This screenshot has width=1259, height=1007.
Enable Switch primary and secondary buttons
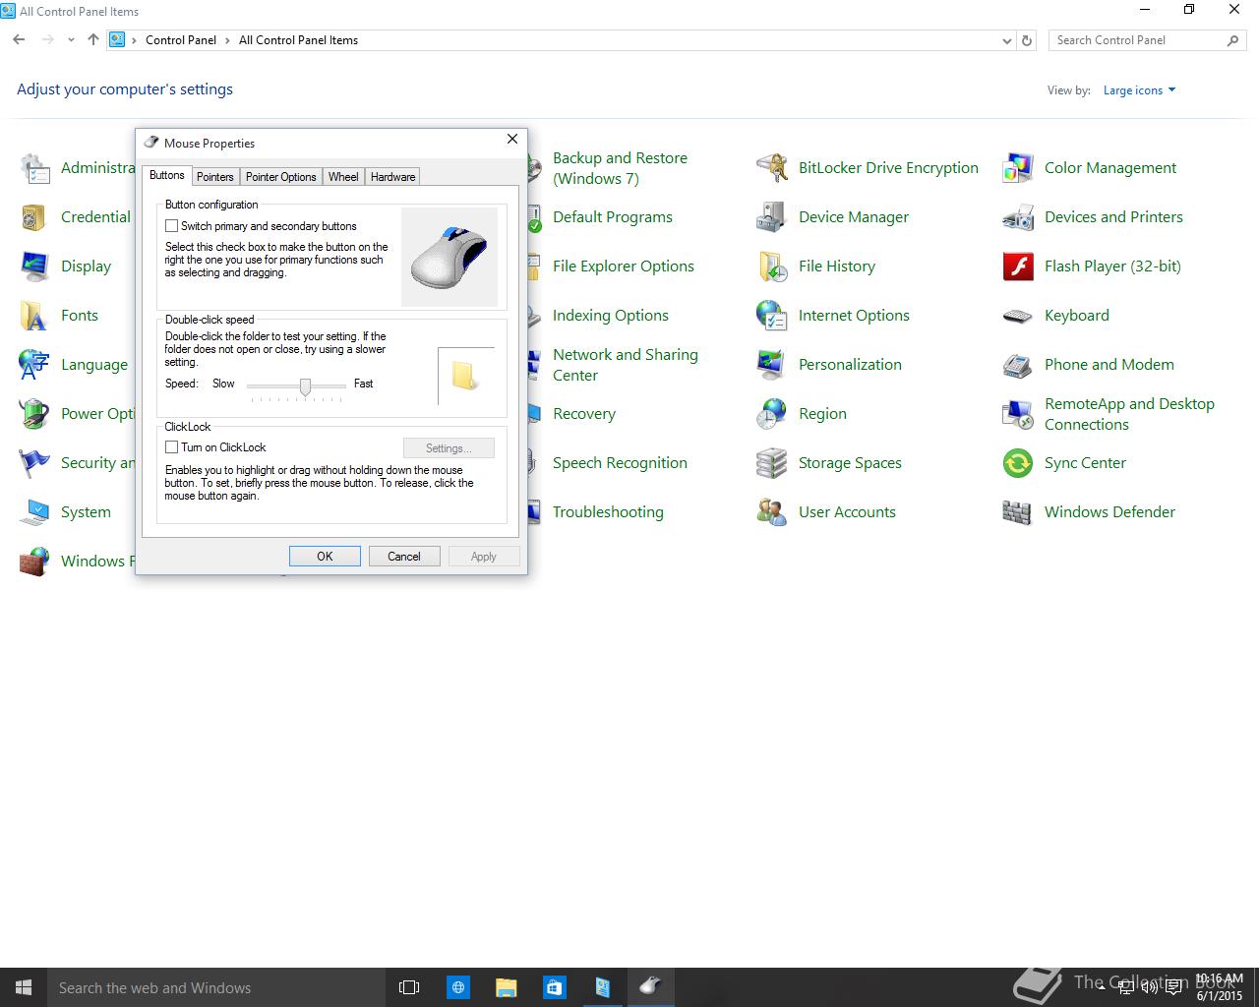171,226
